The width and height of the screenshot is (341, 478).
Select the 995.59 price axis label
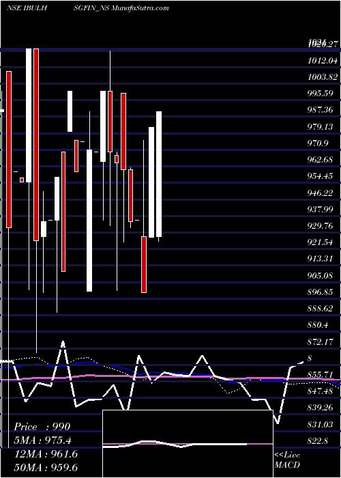[321, 94]
